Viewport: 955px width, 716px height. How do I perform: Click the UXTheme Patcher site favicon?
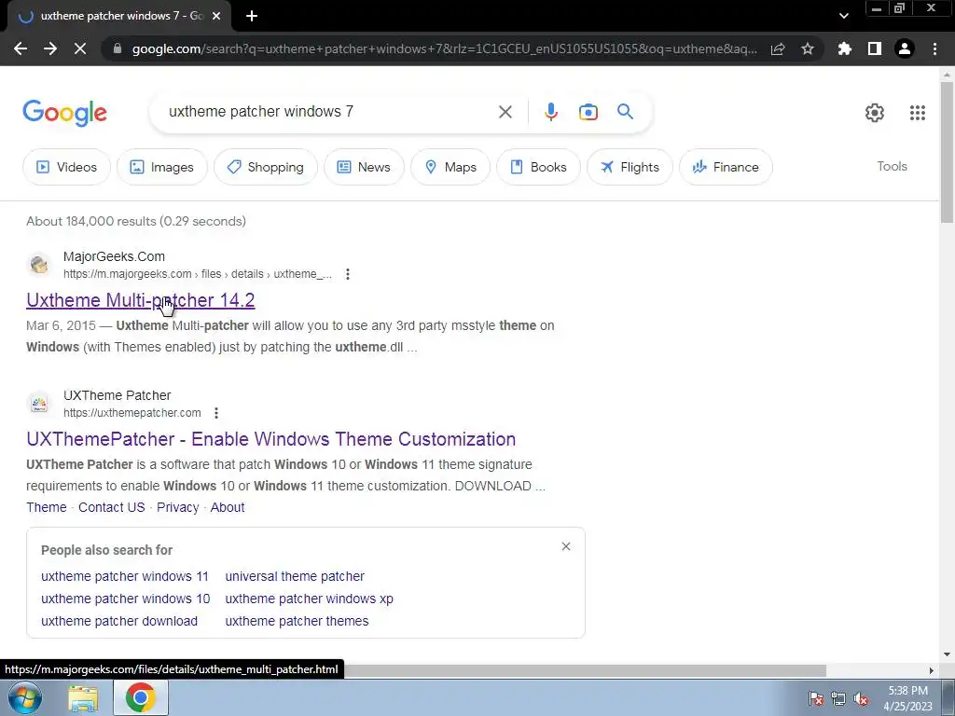pyautogui.click(x=39, y=404)
